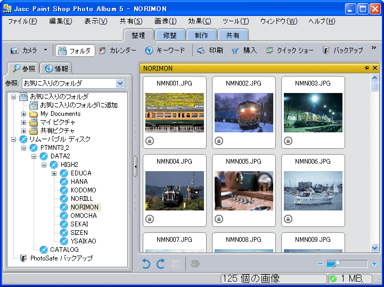Select the NMN006.JPG boat thumbnail
The width and height of the screenshot is (384, 287).
pos(313,191)
